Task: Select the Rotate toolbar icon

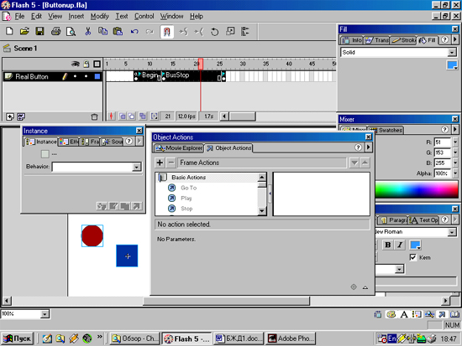Action: tap(214, 31)
